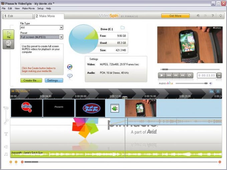Switch to the 1 Edit tab

click(17, 16)
